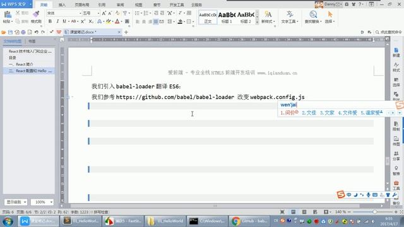Select 二、React 配置和 Hello outline entry
This screenshot has height=227, width=404.
[x=28, y=71]
